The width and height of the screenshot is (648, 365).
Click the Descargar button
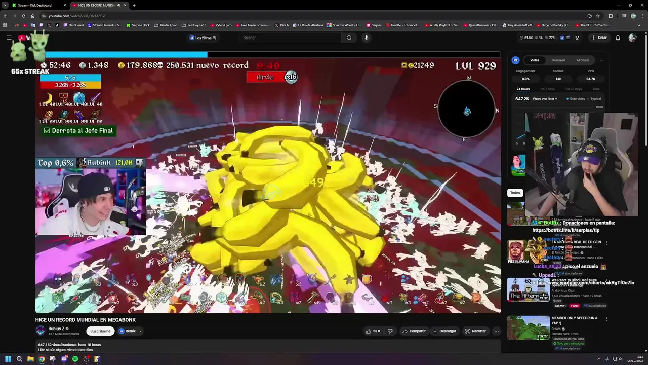click(444, 331)
